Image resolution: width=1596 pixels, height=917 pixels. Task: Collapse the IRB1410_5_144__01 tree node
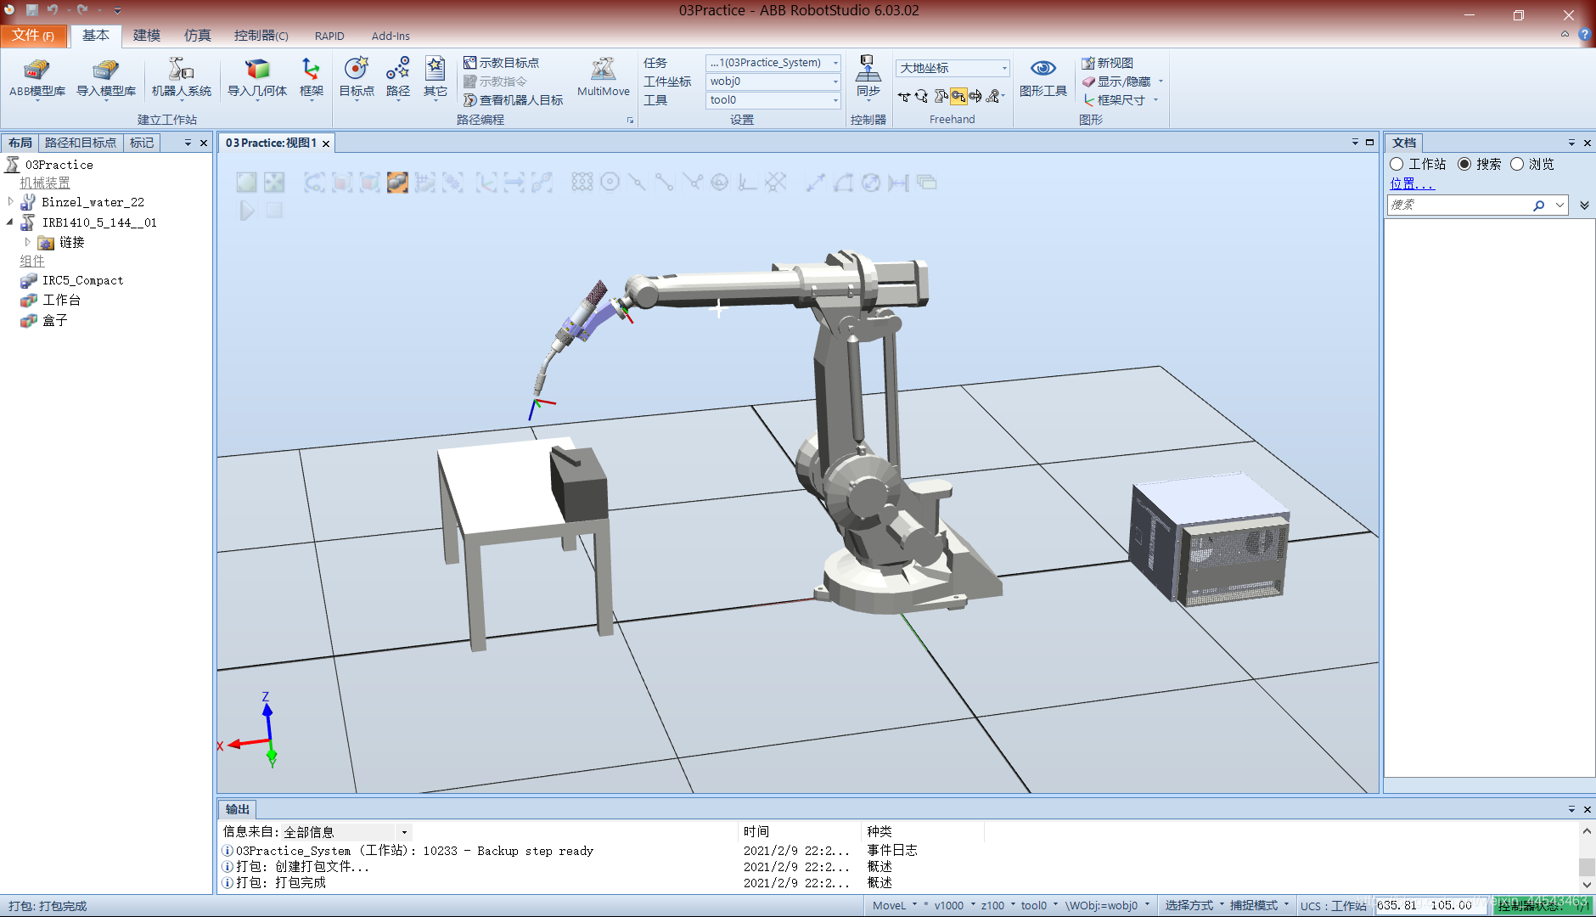point(10,222)
